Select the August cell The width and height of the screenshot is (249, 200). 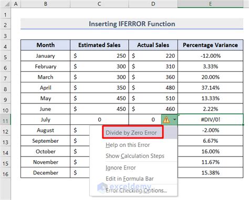[x=46, y=130]
